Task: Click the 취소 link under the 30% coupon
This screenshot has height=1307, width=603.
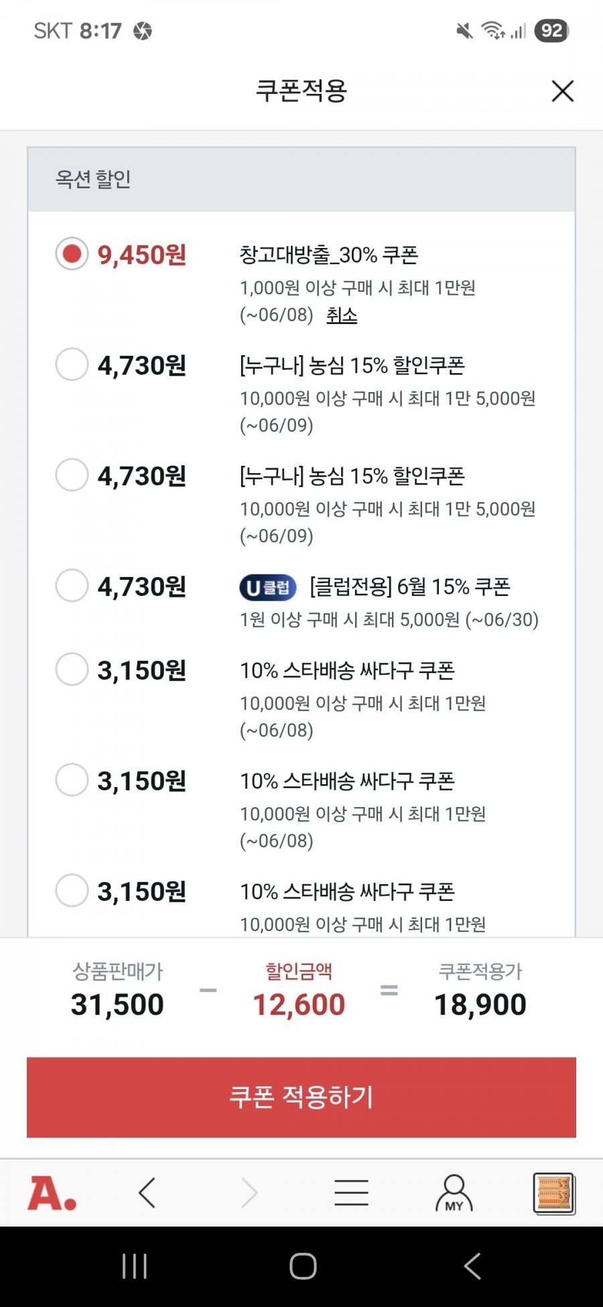Action: point(342,315)
